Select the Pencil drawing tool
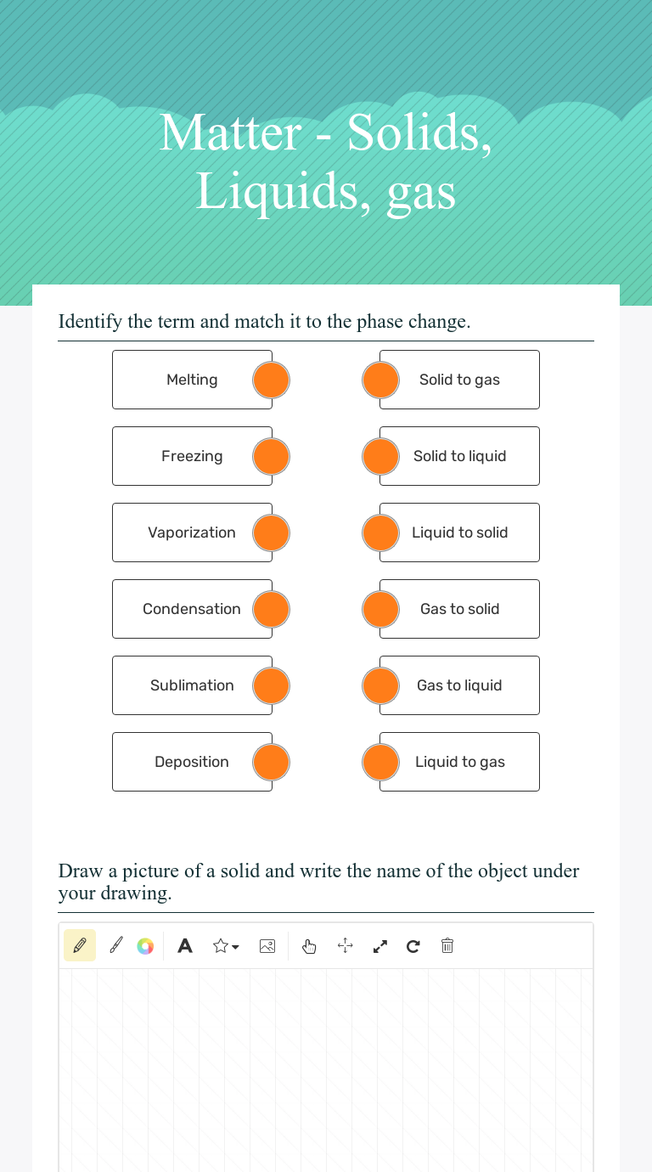This screenshot has height=1172, width=652. (x=80, y=945)
